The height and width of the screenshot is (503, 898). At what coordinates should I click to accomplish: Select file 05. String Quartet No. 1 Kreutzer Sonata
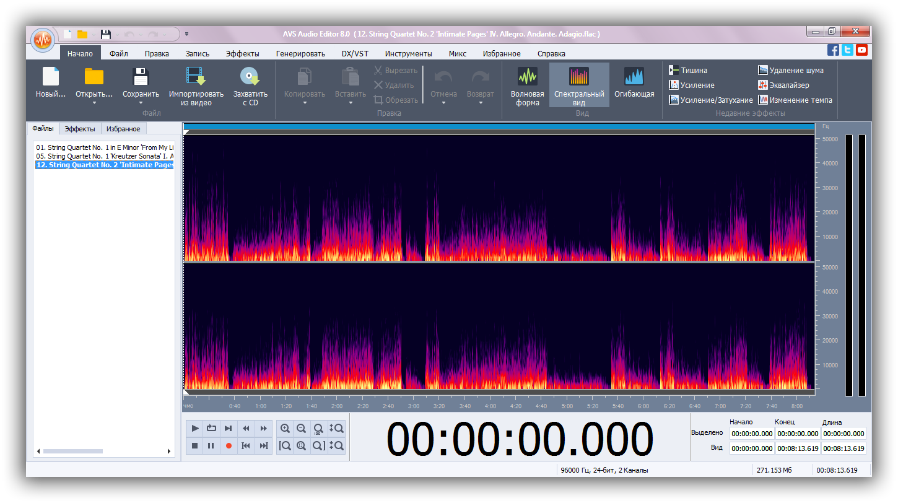[105, 156]
